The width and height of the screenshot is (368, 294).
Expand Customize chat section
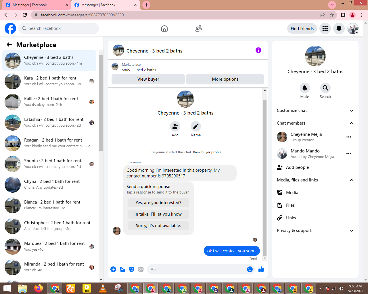315,111
